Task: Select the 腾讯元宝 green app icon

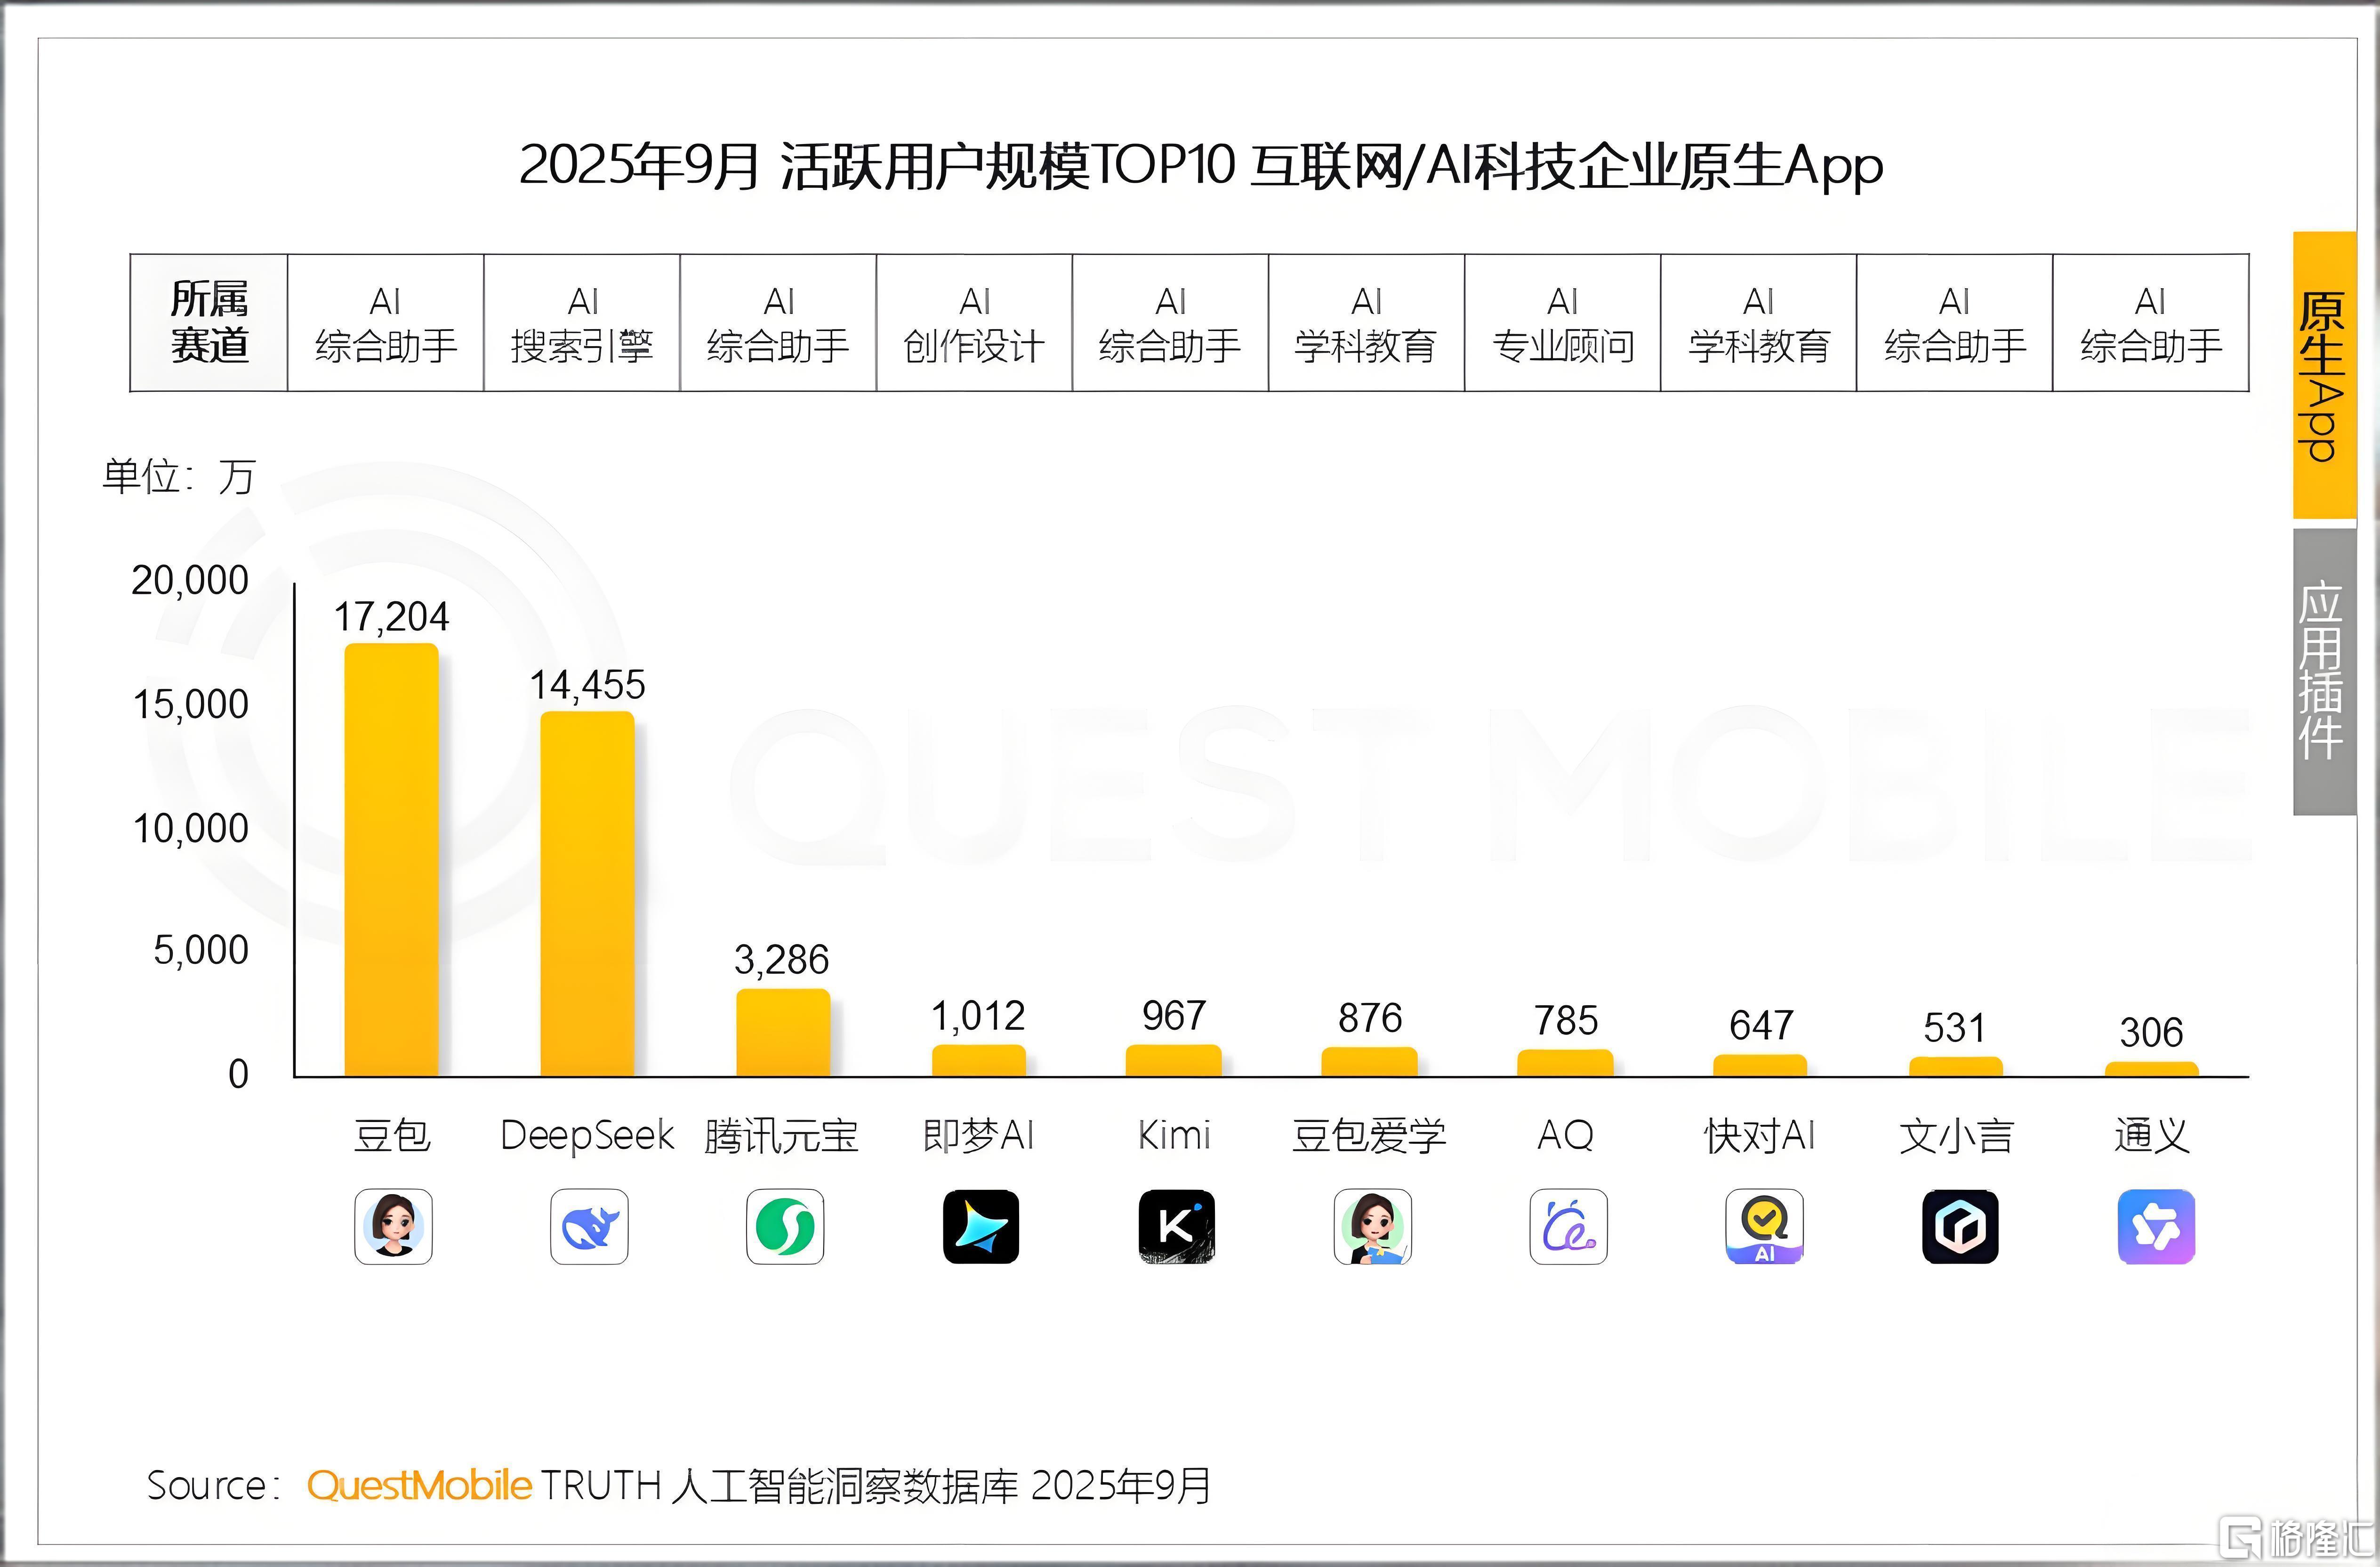Action: click(785, 1227)
